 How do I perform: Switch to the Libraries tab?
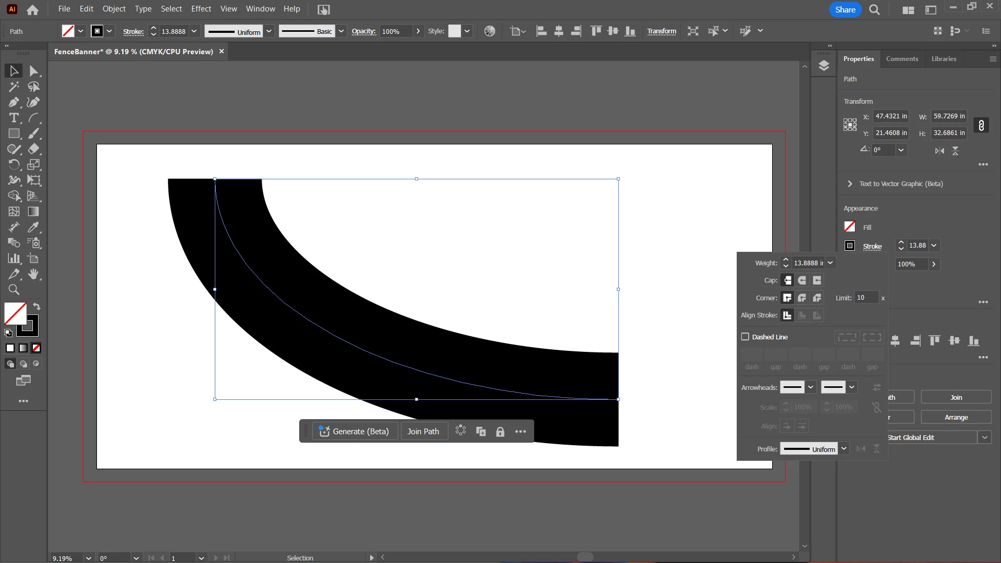[944, 59]
